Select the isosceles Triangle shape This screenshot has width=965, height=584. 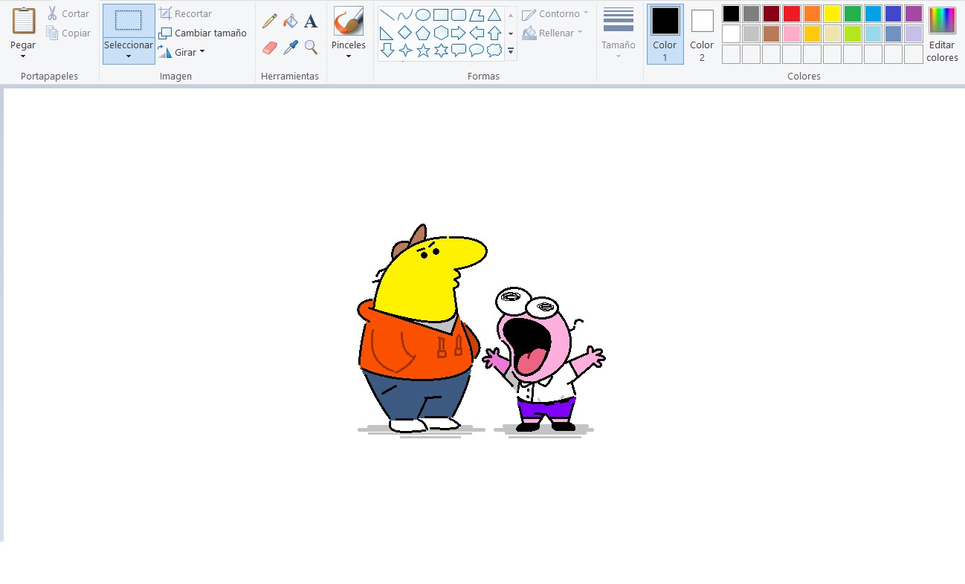coord(494,15)
